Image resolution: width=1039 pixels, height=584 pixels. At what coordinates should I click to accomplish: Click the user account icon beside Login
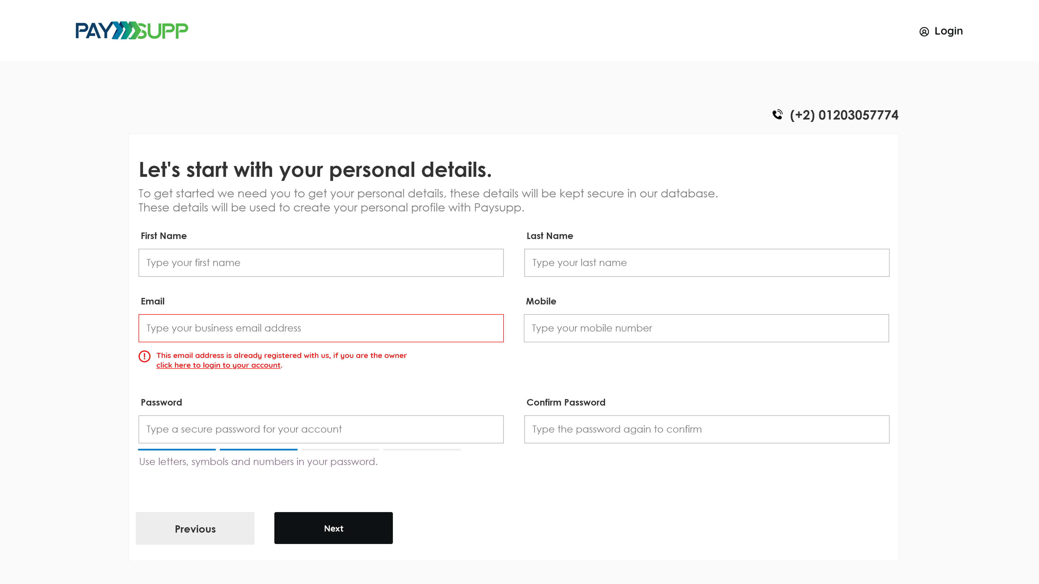(x=924, y=31)
